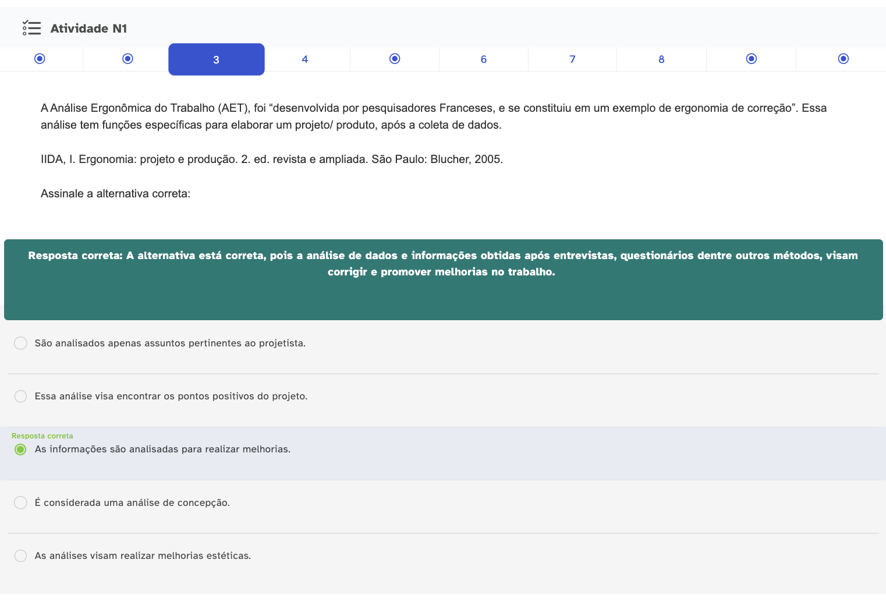
Task: Open the first question marker in navigation
Action: click(x=40, y=59)
